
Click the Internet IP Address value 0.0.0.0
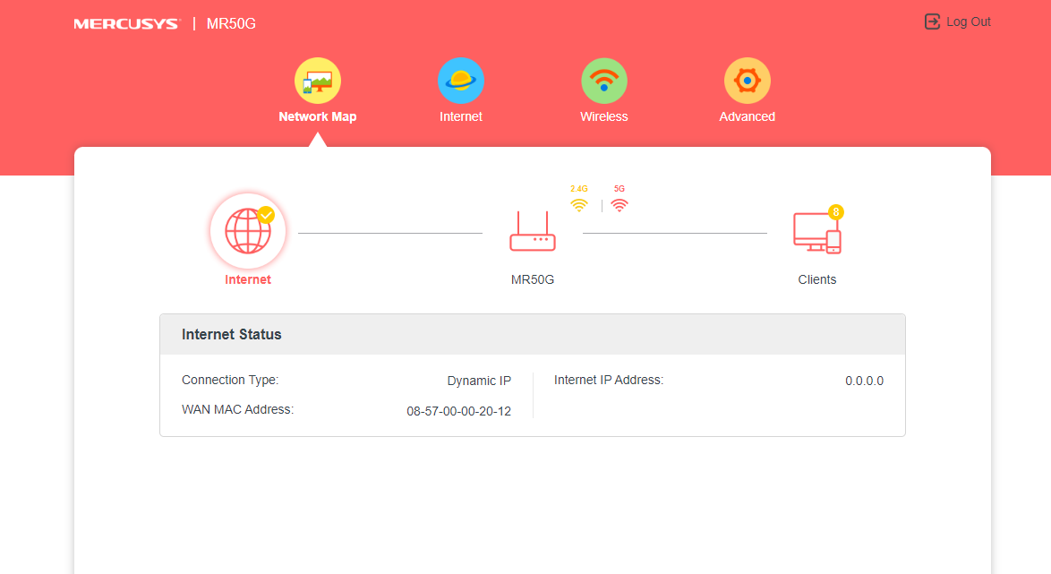click(864, 381)
